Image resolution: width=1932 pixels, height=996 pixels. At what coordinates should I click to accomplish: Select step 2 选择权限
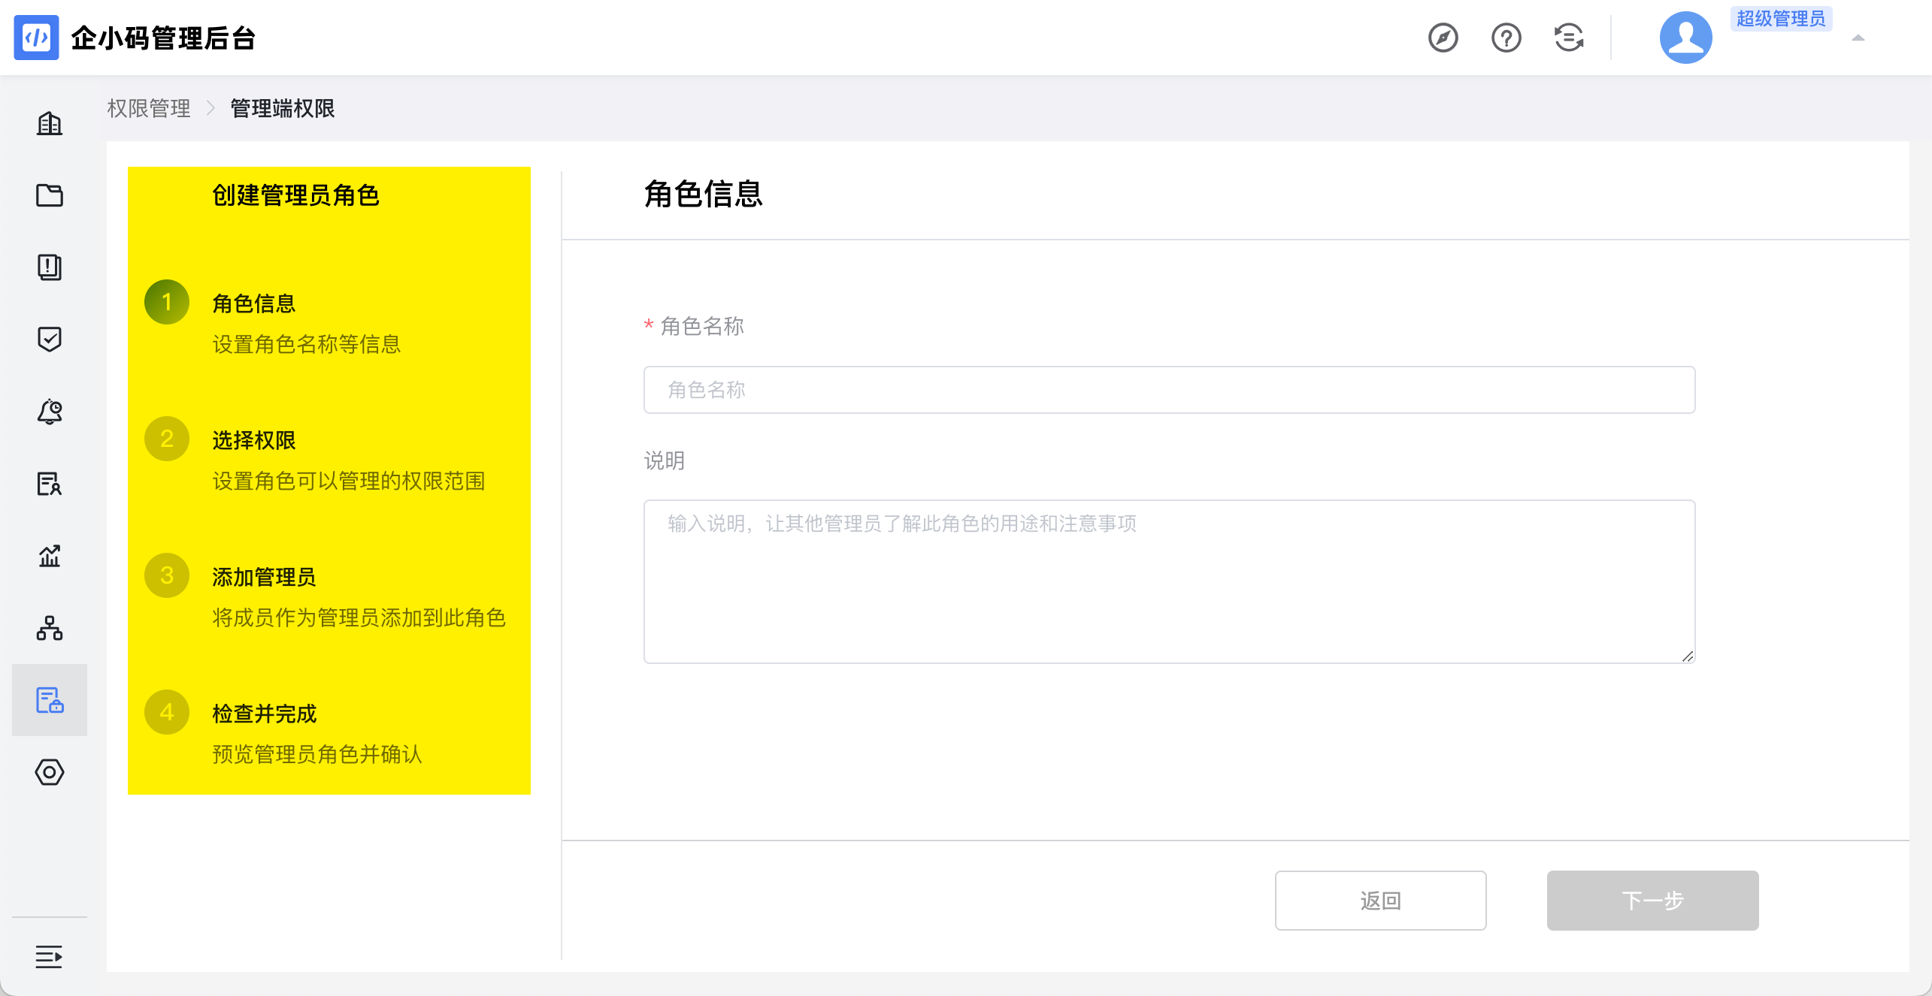[x=254, y=440]
